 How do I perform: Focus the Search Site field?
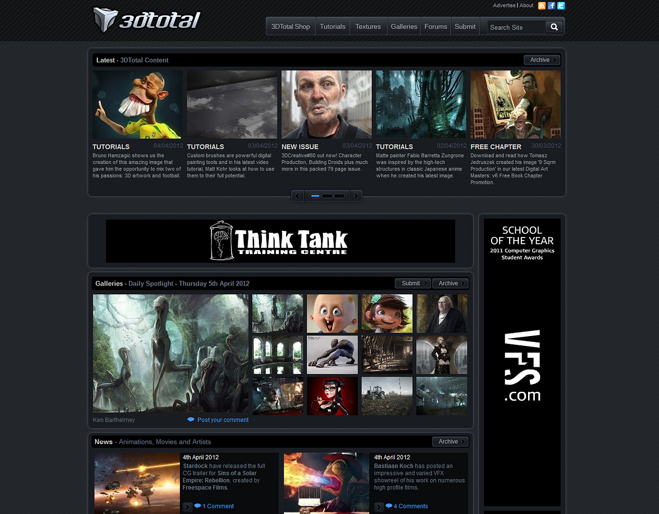click(516, 28)
